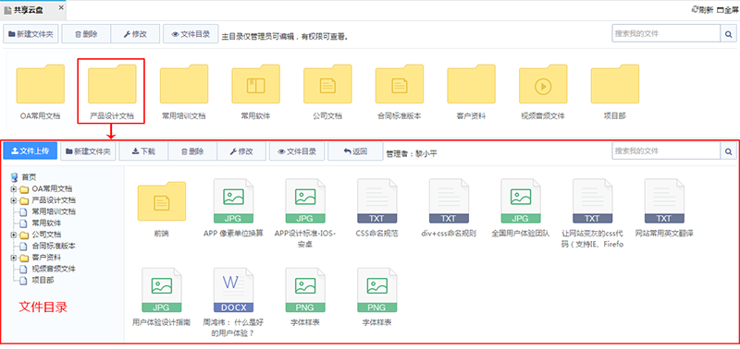This screenshot has width=740, height=349.
Task: Click the 全屏 fullscreen icon
Action: pos(721,10)
